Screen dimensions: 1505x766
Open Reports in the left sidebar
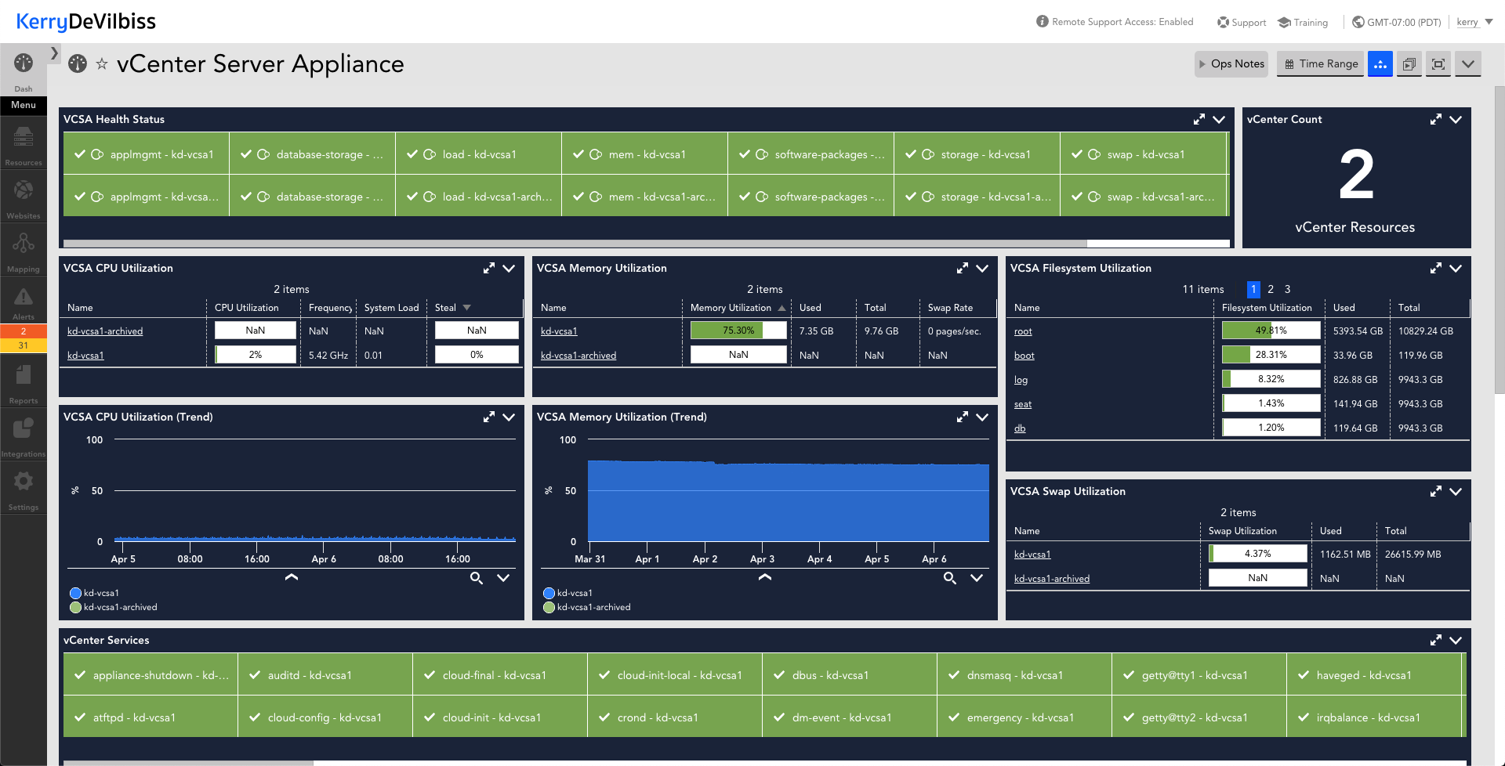click(24, 383)
